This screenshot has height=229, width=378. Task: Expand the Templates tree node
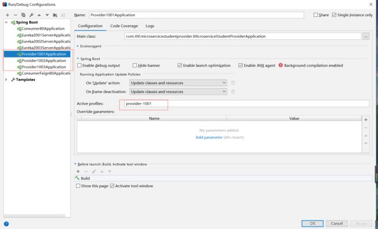point(6,80)
